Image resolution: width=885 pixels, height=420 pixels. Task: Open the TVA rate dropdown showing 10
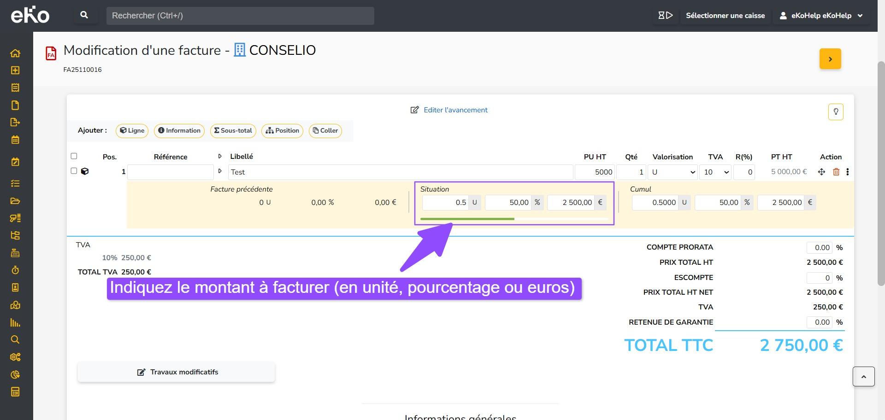[x=715, y=172]
